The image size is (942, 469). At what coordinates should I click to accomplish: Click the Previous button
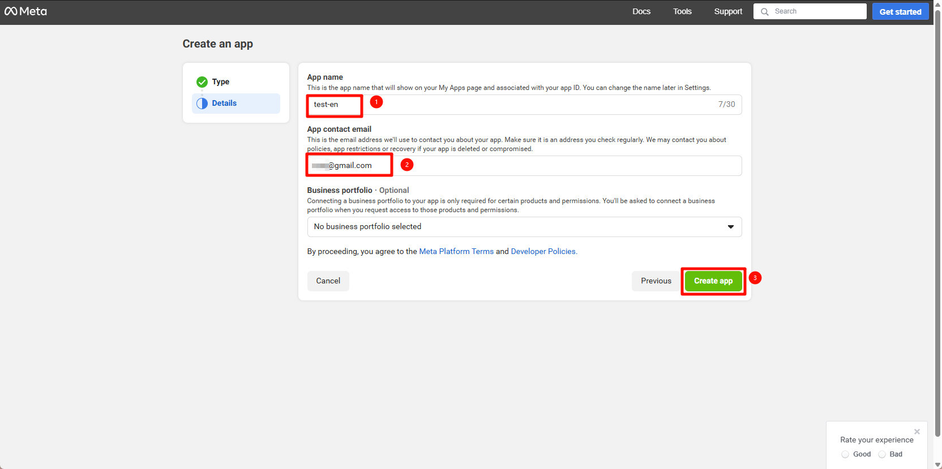point(656,281)
